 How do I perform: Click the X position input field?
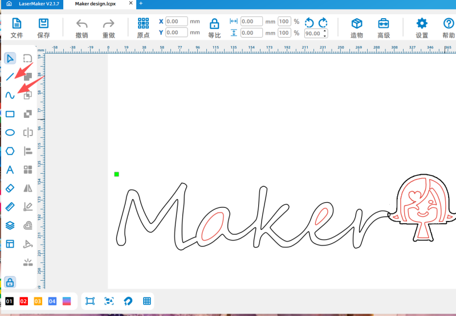(177, 22)
